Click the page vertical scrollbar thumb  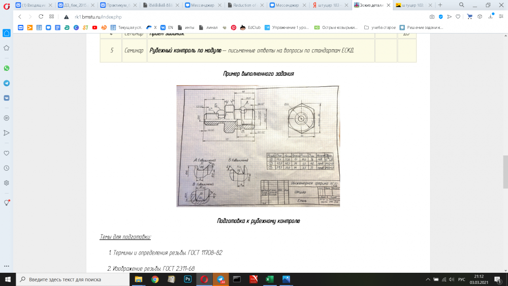[x=505, y=172]
